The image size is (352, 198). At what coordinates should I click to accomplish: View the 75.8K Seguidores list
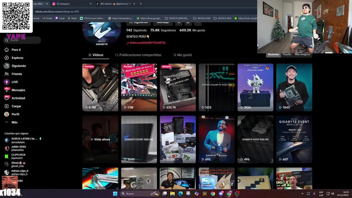pos(163,30)
